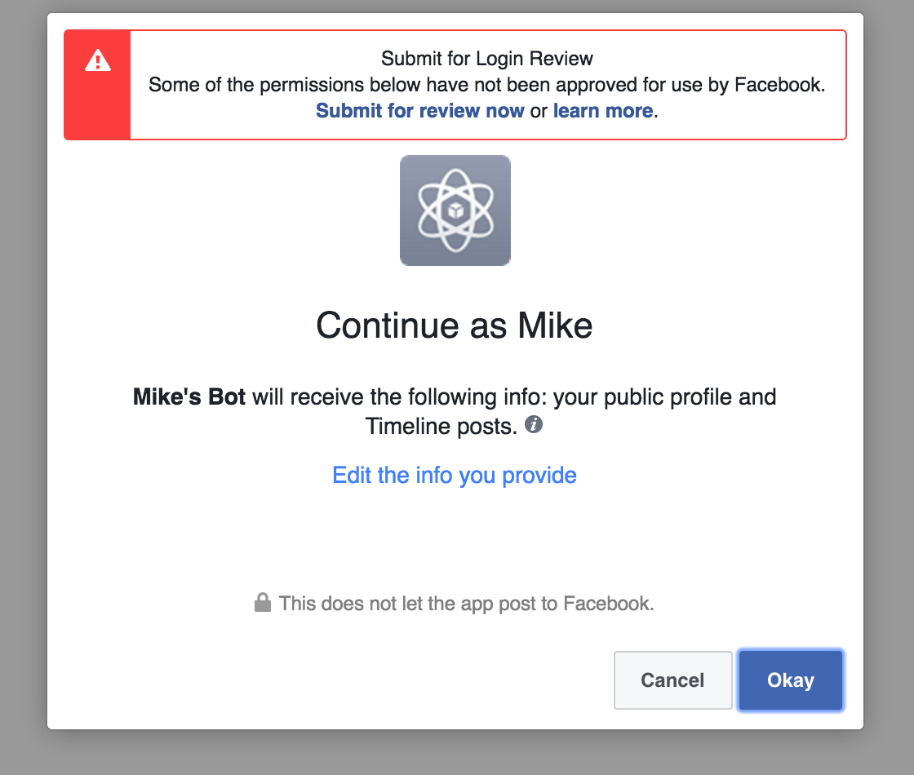Image resolution: width=914 pixels, height=775 pixels.
Task: Click the "will receive the following info" text
Action: coord(400,398)
